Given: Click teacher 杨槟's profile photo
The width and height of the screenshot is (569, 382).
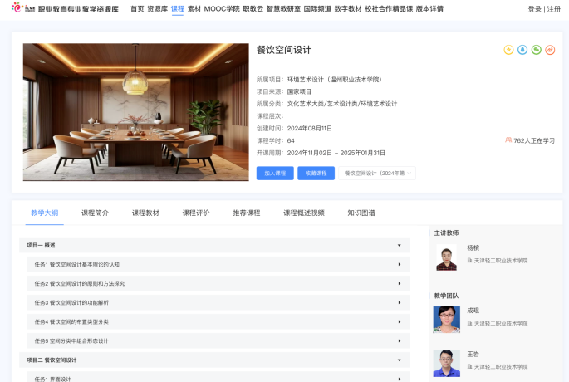Looking at the screenshot, I should (446, 257).
